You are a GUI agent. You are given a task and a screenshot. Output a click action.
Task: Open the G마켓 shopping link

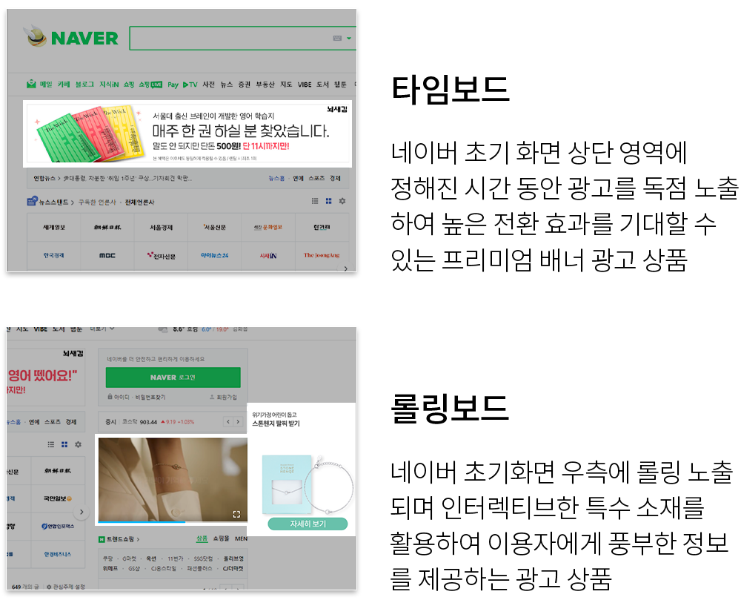pyautogui.click(x=129, y=559)
